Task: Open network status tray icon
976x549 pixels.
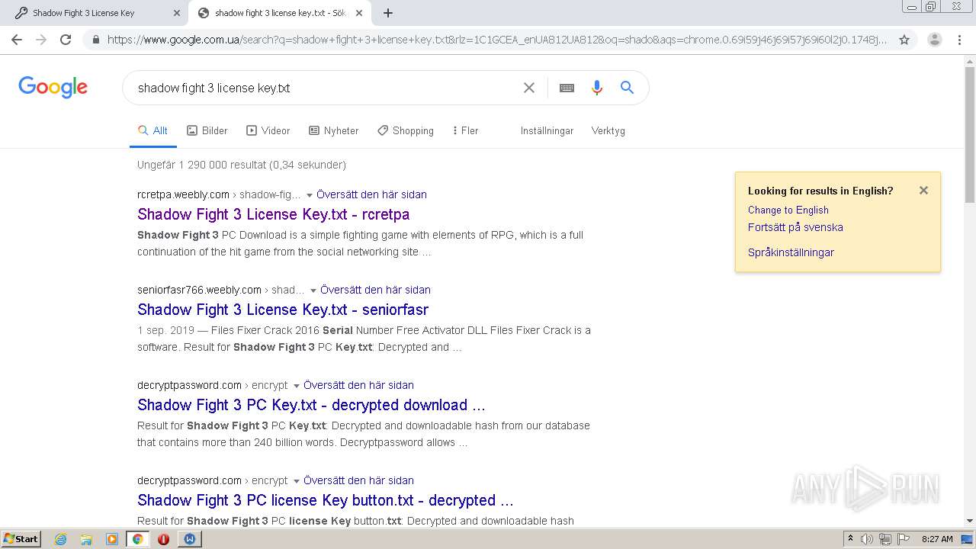Action: (885, 539)
